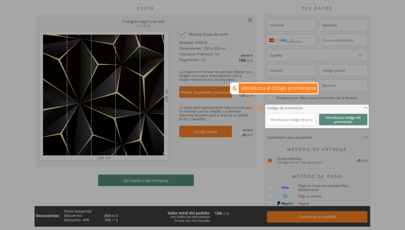Click the Pago a cuenta icon

(x=285, y=196)
